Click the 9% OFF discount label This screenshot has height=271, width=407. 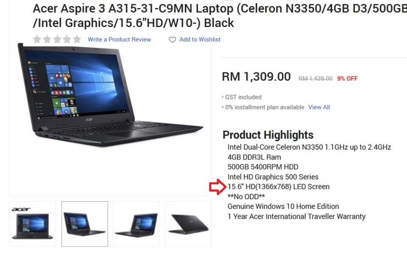click(347, 79)
